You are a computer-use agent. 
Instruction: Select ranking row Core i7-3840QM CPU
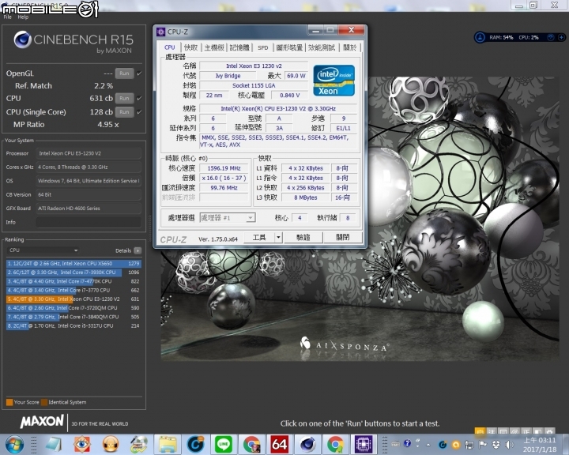coord(73,317)
